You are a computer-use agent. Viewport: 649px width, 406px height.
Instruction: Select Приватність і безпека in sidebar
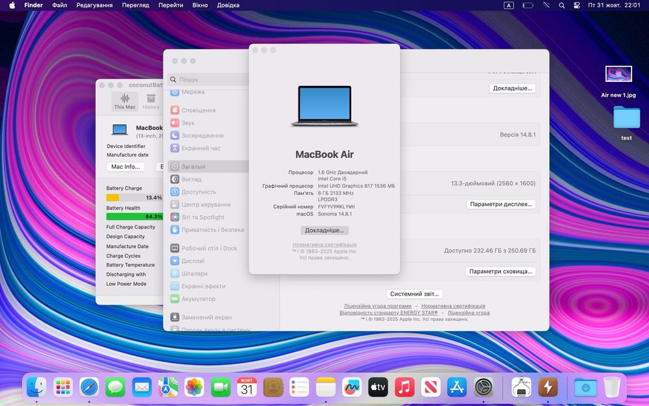tap(208, 230)
